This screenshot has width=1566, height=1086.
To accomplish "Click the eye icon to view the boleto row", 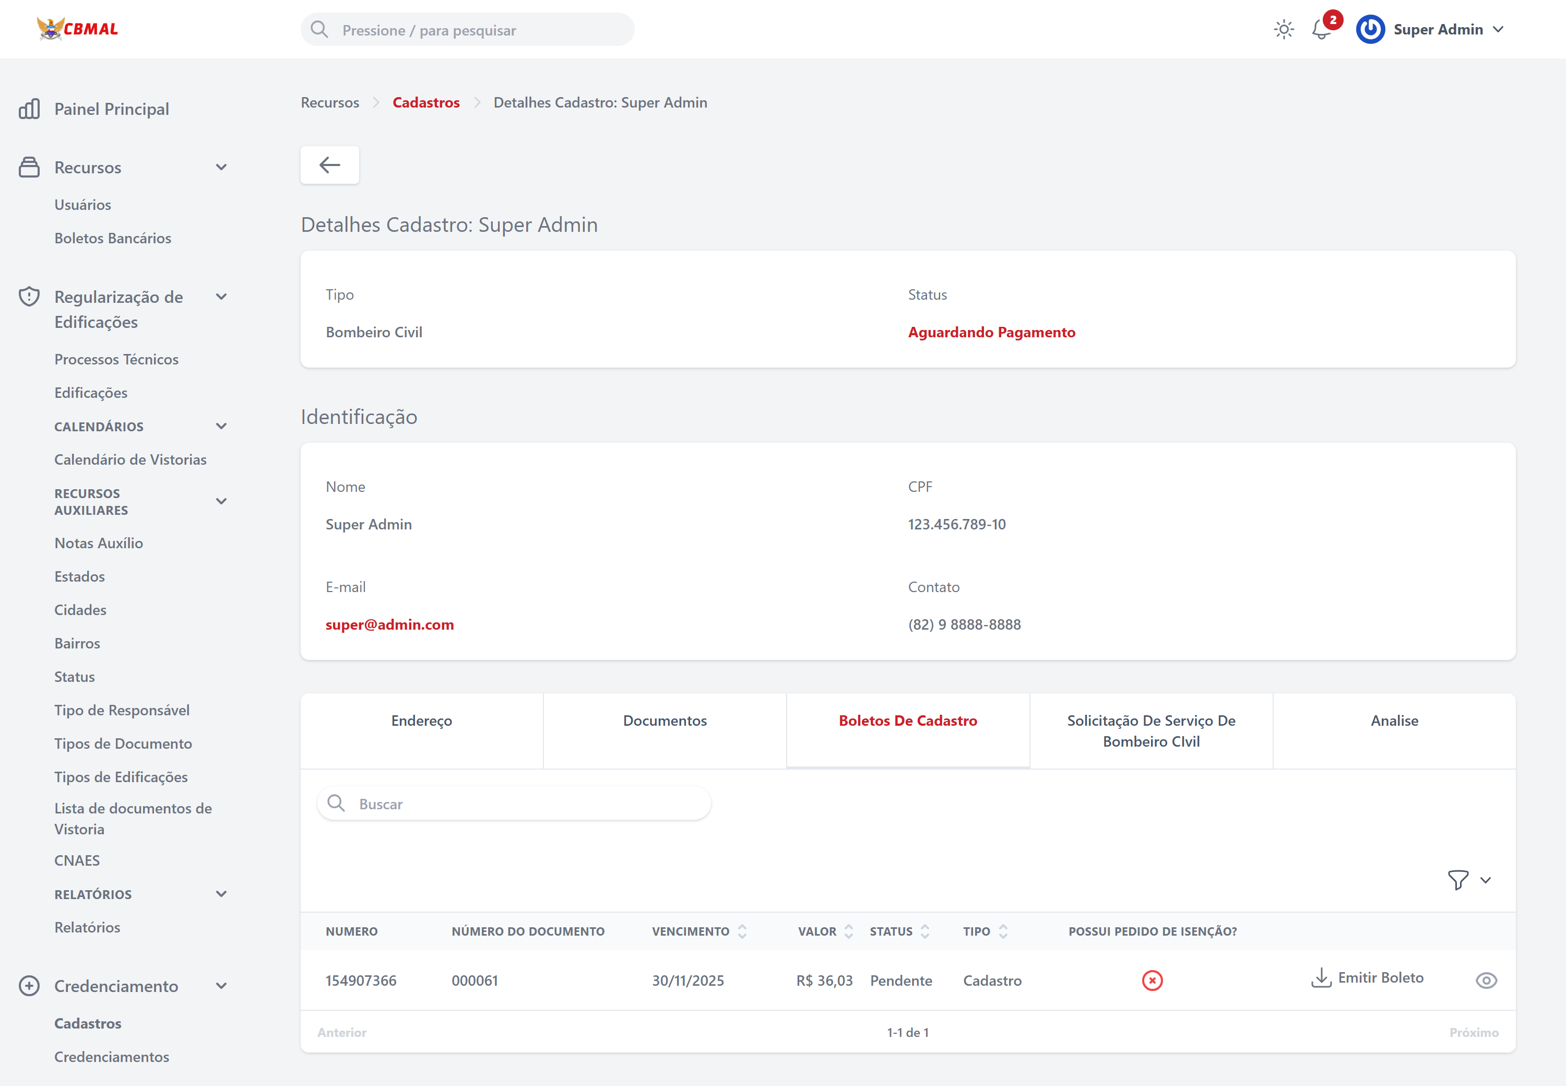I will tap(1486, 980).
